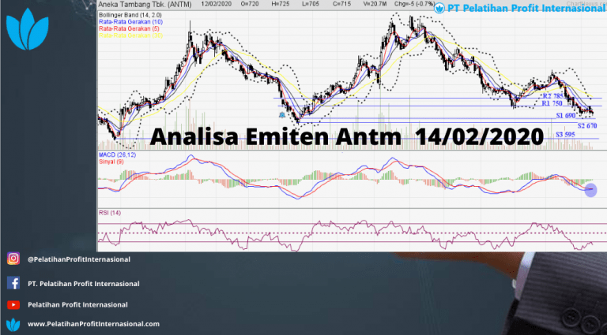Click the PT. Pelatihan Profit Internasional Facebook text
This screenshot has height=335, width=607.
click(x=83, y=284)
